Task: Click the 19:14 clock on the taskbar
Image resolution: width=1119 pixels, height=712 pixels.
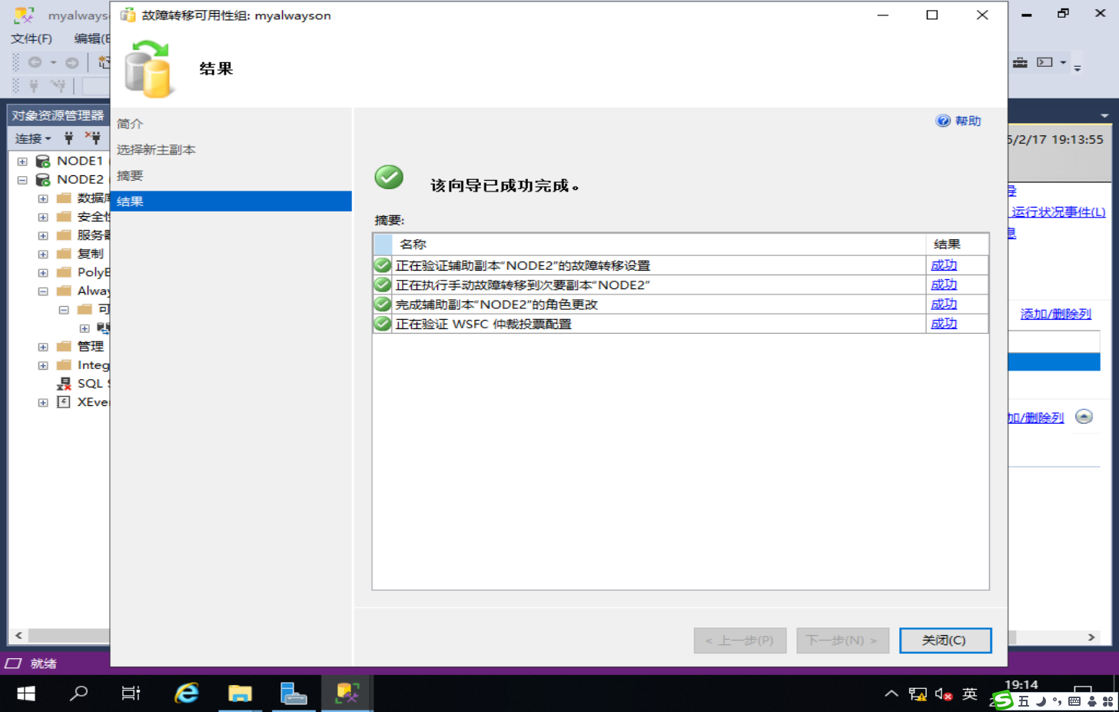Action: click(1021, 685)
